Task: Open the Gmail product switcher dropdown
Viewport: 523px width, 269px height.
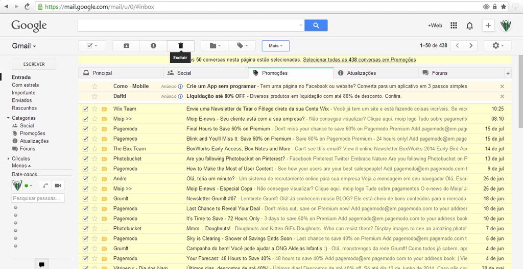Action: (23, 46)
